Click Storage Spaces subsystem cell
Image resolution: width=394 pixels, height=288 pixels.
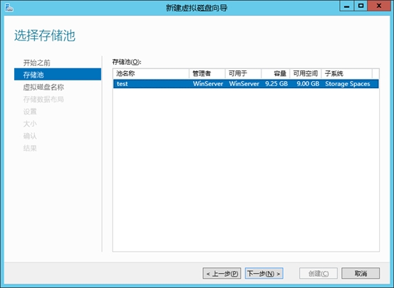348,84
